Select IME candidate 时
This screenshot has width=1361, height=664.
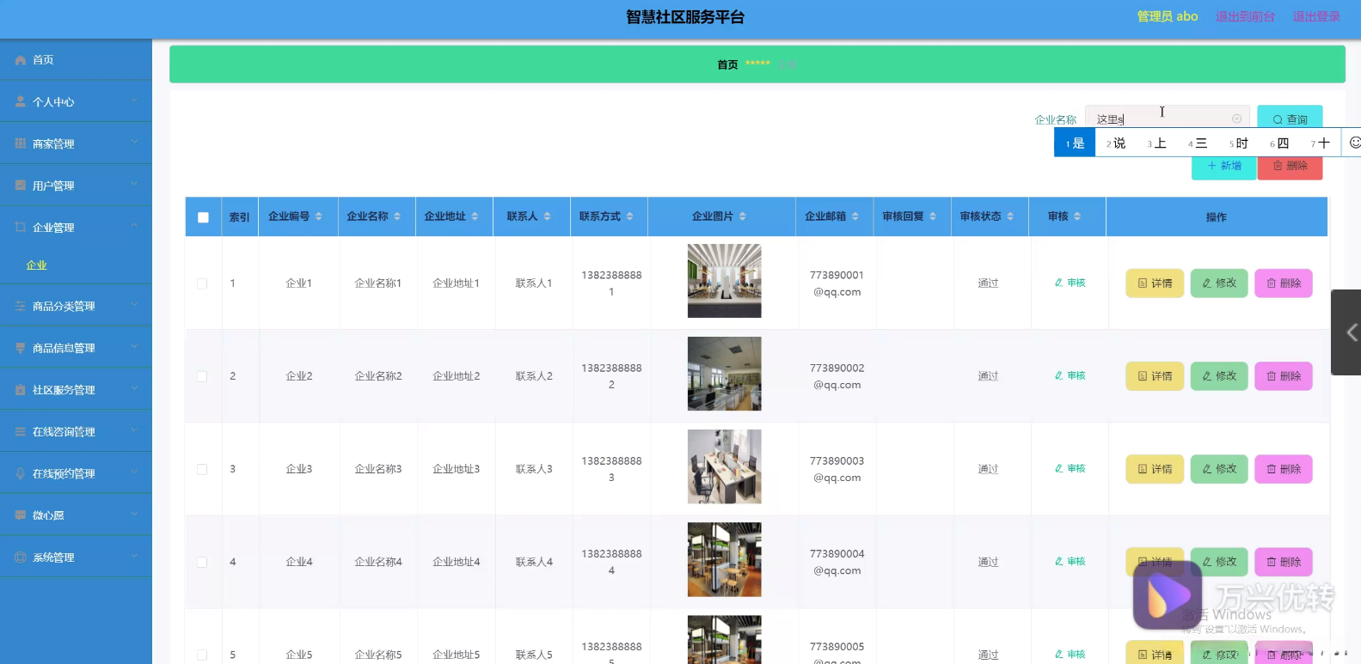click(1239, 143)
